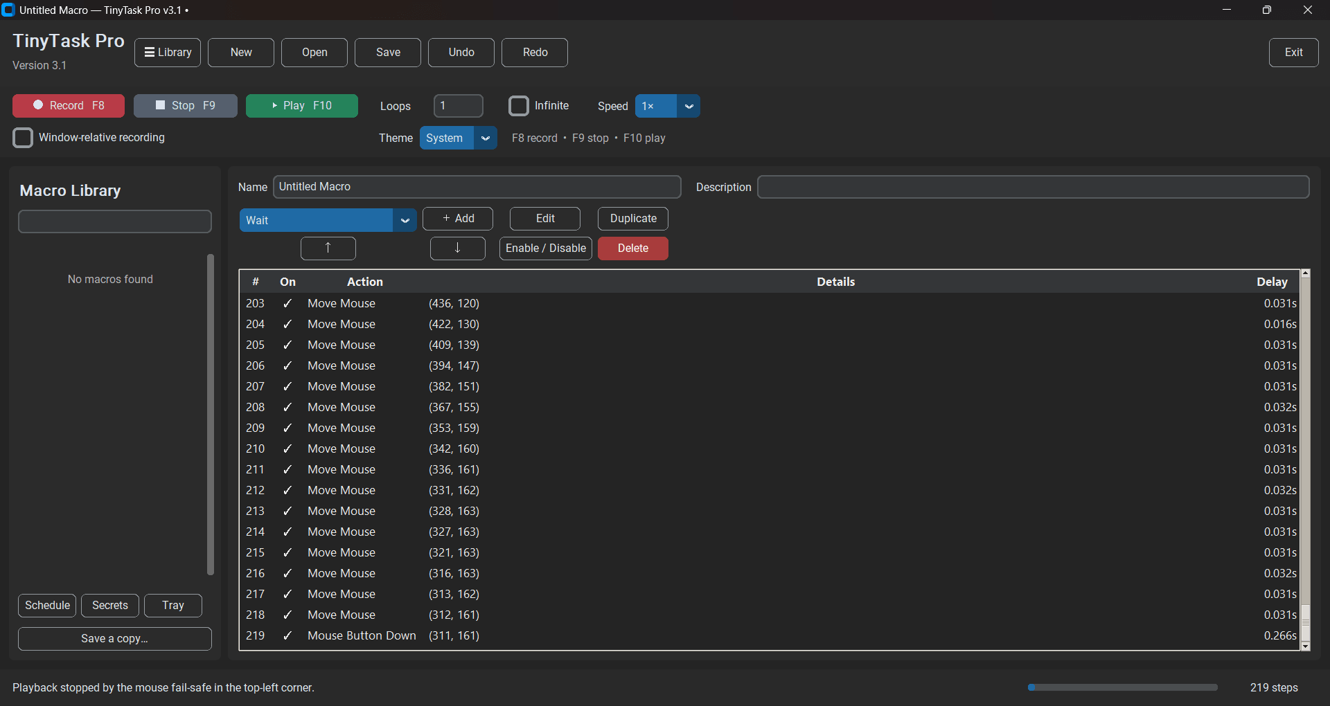Click the # column header
Image resolution: width=1330 pixels, height=706 pixels.
(256, 282)
